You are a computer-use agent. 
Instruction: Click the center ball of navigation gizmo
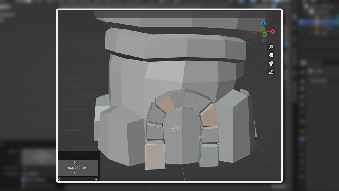pos(264,35)
